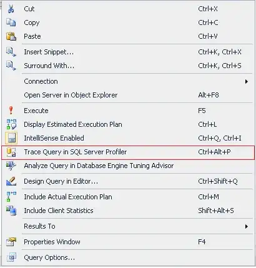This screenshot has height=268, width=256.
Task: Click the Ctrl+Shift+Q shortcut text
Action: 218,181
